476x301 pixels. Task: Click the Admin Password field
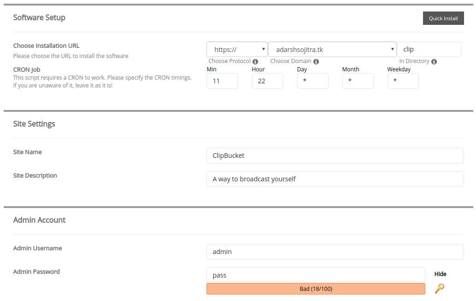(x=316, y=275)
